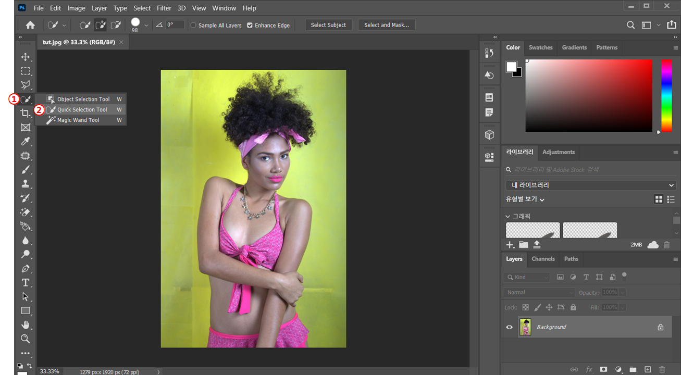
Task: Add layer mask in Layers panel
Action: 603,369
